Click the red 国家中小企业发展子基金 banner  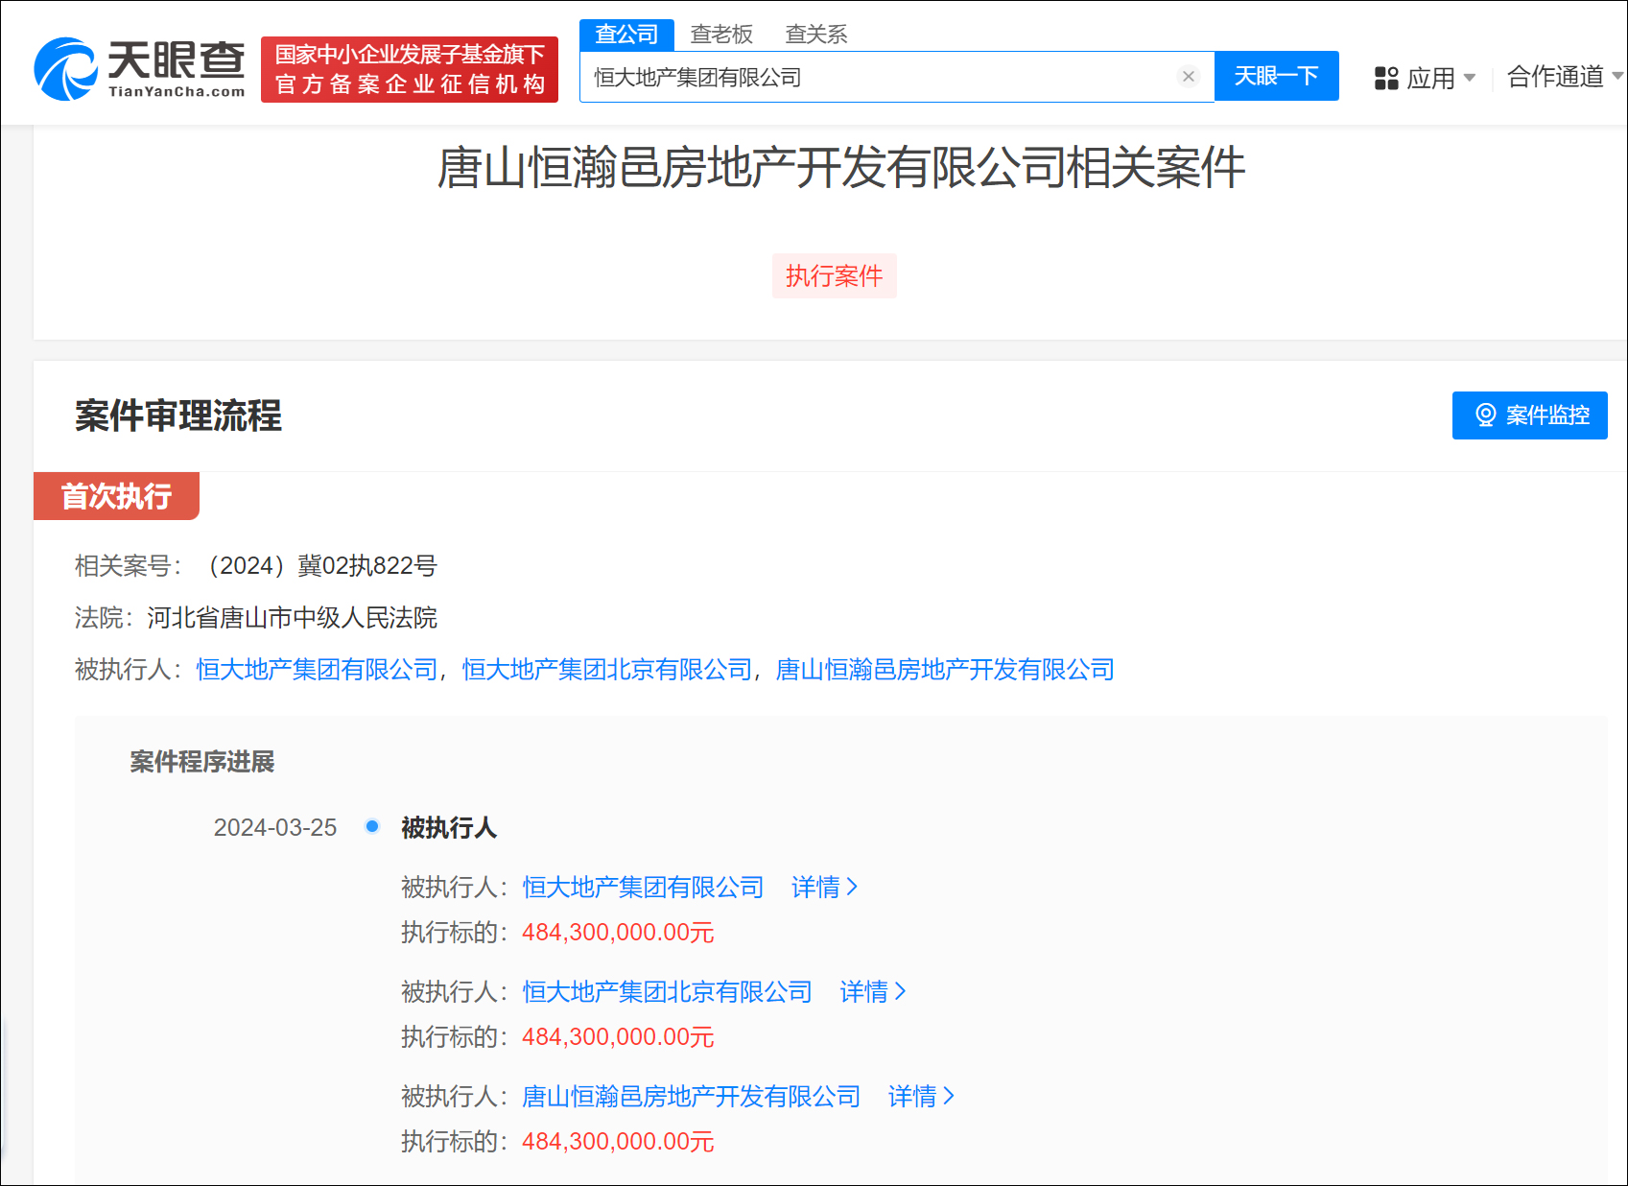pos(410,69)
